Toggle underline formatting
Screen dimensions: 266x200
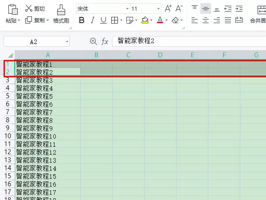(103, 20)
